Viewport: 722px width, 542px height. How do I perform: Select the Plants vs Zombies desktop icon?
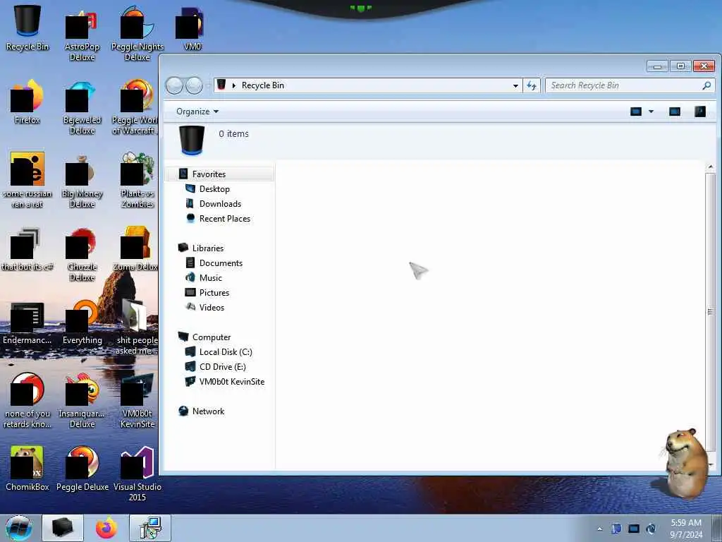click(x=137, y=181)
